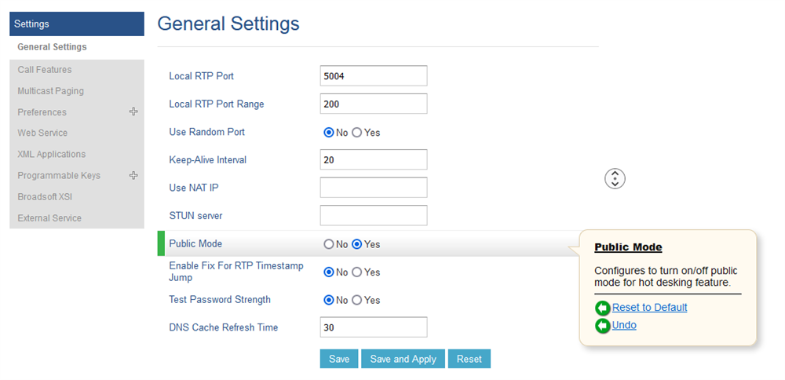Screen dimensions: 785x380
Task: Go to Multicast Paging settings
Action: (51, 91)
